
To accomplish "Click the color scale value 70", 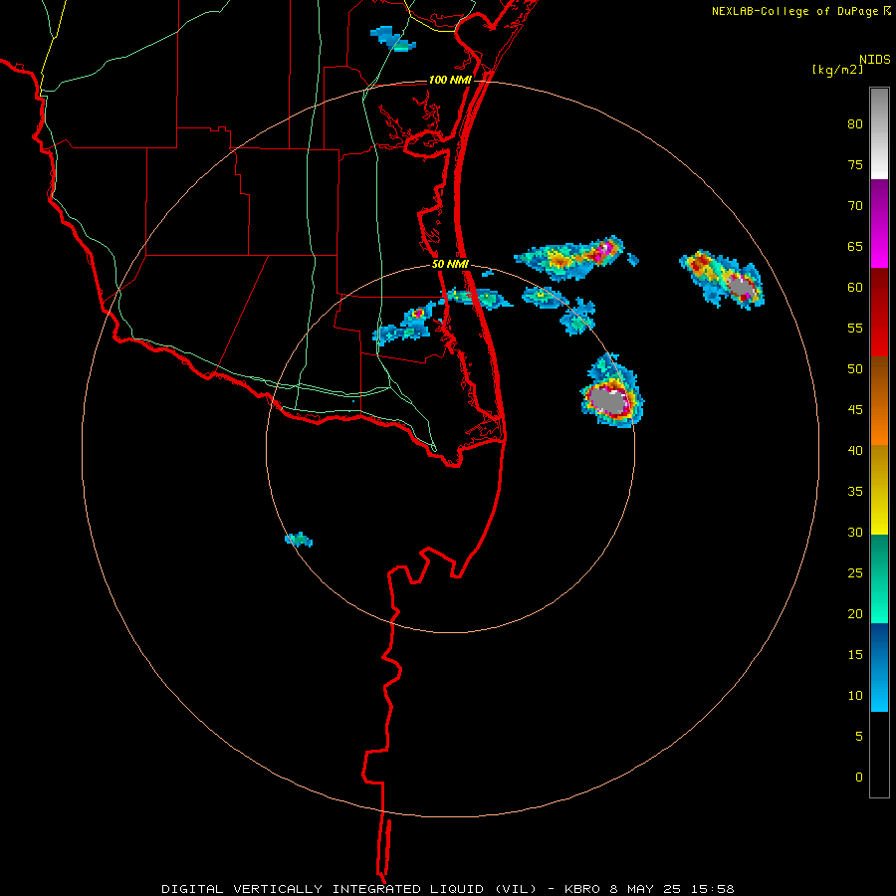I will pos(855,206).
